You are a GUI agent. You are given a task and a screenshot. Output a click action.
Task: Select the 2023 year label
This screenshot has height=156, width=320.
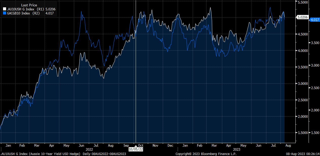(236, 150)
